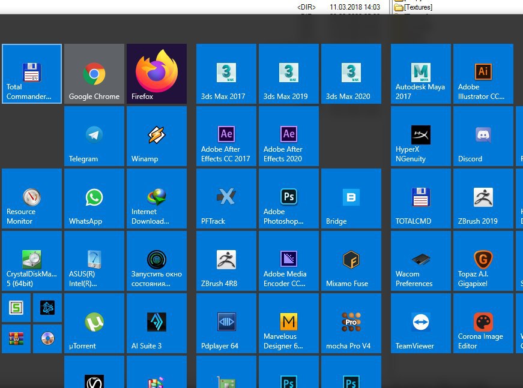The height and width of the screenshot is (388, 523).
Task: Open the Winamp tile
Action: tap(157, 136)
